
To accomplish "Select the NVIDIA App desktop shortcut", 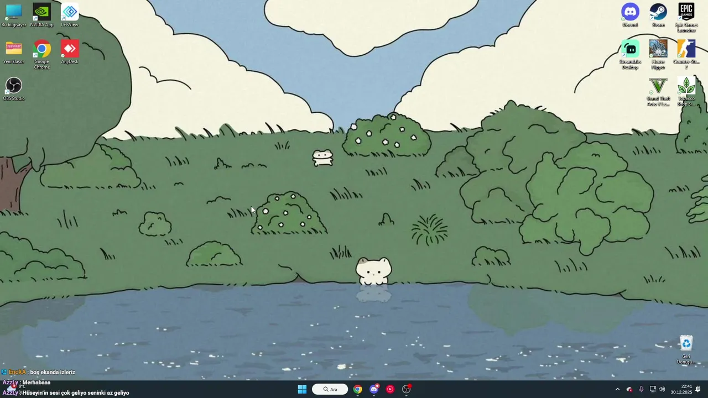I will pos(41,15).
